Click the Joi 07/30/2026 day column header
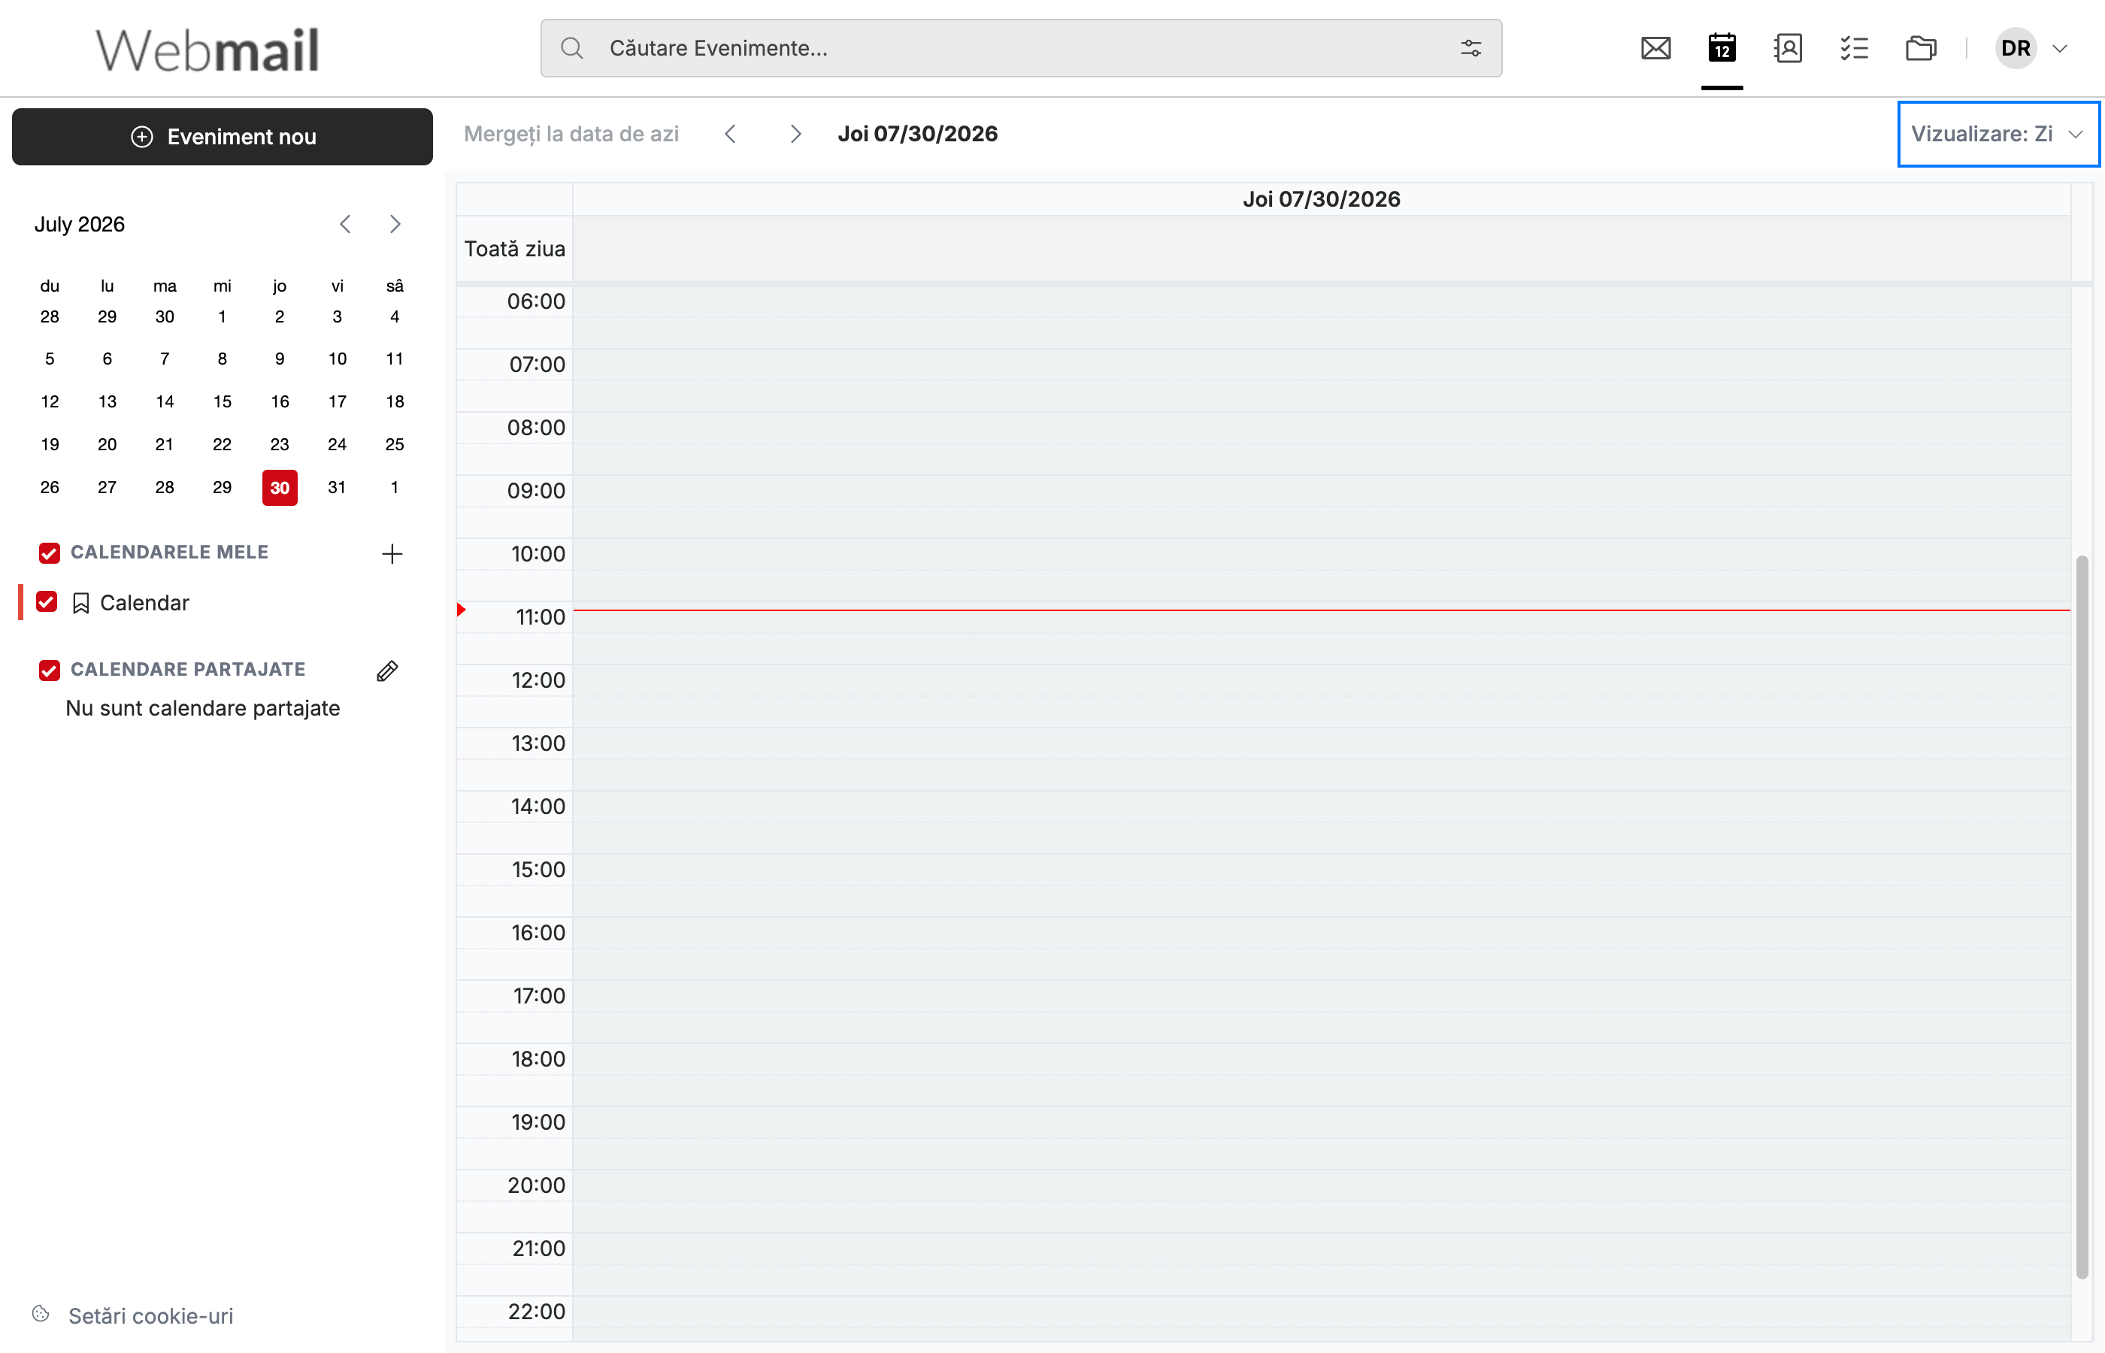Screen dimensions: 2105x1353 [x=1322, y=199]
